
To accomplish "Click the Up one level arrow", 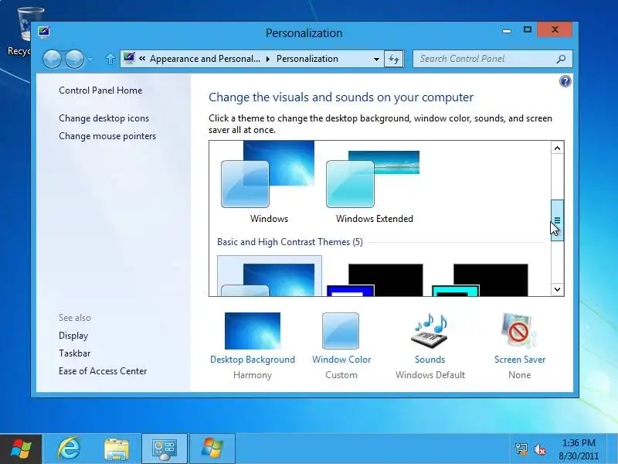I will pyautogui.click(x=110, y=59).
